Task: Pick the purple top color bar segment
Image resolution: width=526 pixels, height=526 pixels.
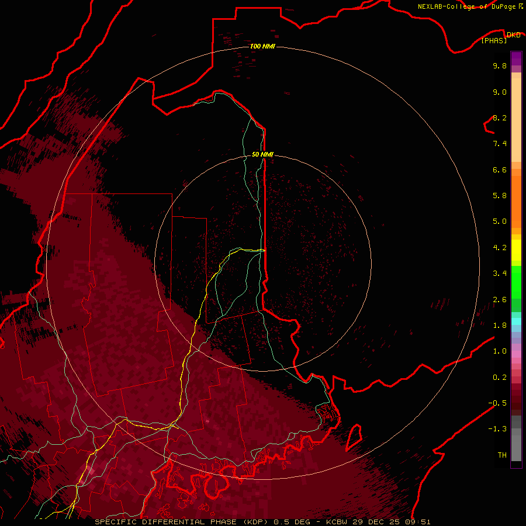Action: tap(516, 58)
